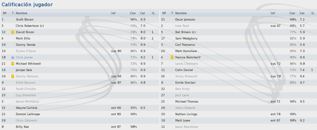The height and width of the screenshot is (130, 317).
Task: Select Matt Hamshaw's row
Action: click(239, 51)
